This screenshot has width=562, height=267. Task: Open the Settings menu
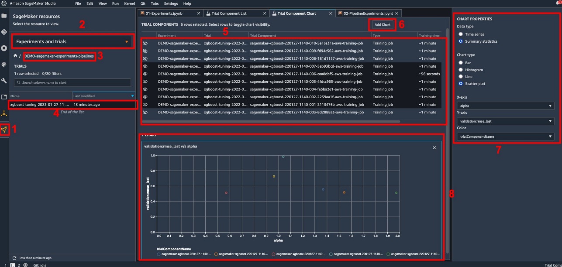[171, 3]
